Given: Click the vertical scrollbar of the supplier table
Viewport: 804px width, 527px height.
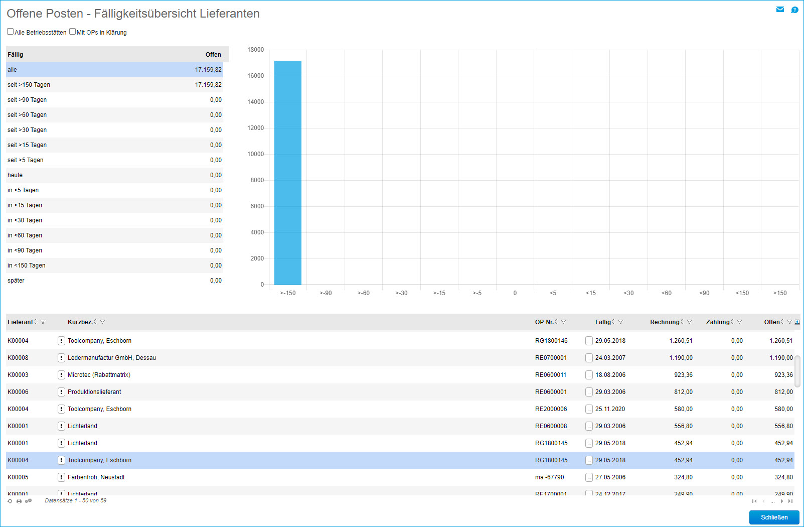Looking at the screenshot, I should [797, 371].
